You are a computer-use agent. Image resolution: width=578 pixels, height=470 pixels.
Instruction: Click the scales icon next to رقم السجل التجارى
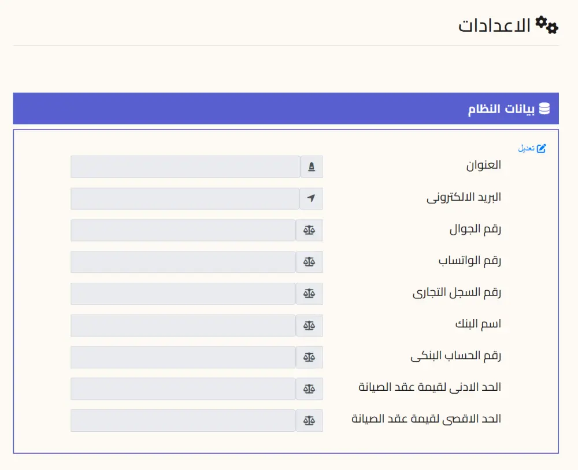tap(310, 293)
